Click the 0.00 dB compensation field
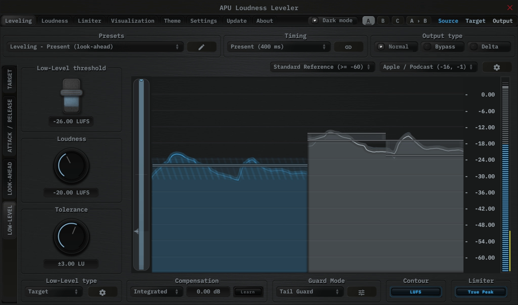This screenshot has width=518, height=305. (x=209, y=292)
